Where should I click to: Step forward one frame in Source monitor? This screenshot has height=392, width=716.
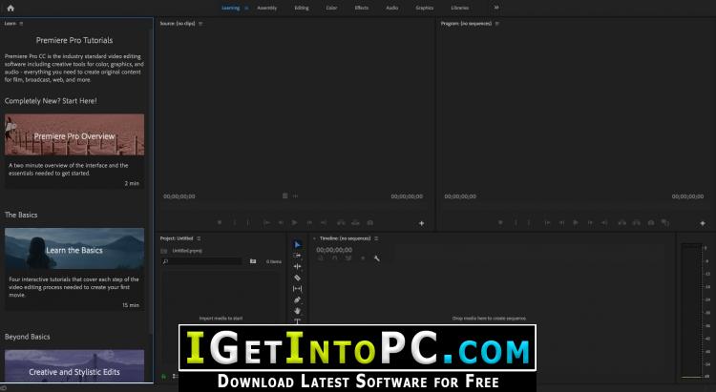click(309, 222)
